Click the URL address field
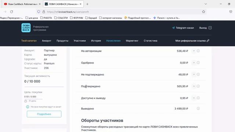Screen dimensions: 235x132 (122, 12)
